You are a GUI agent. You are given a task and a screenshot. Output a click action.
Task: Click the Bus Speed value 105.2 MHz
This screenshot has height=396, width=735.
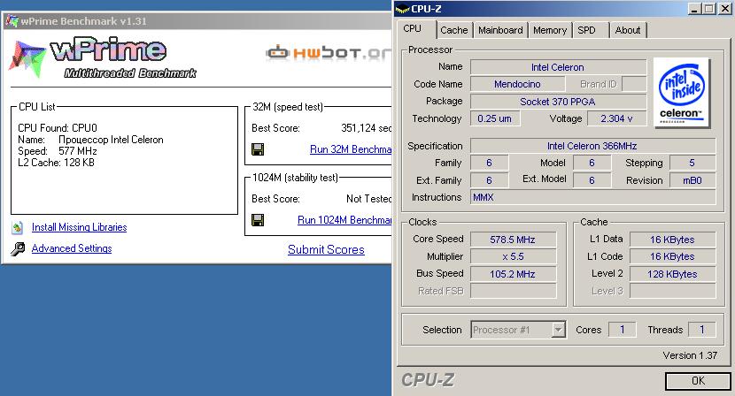514,274
